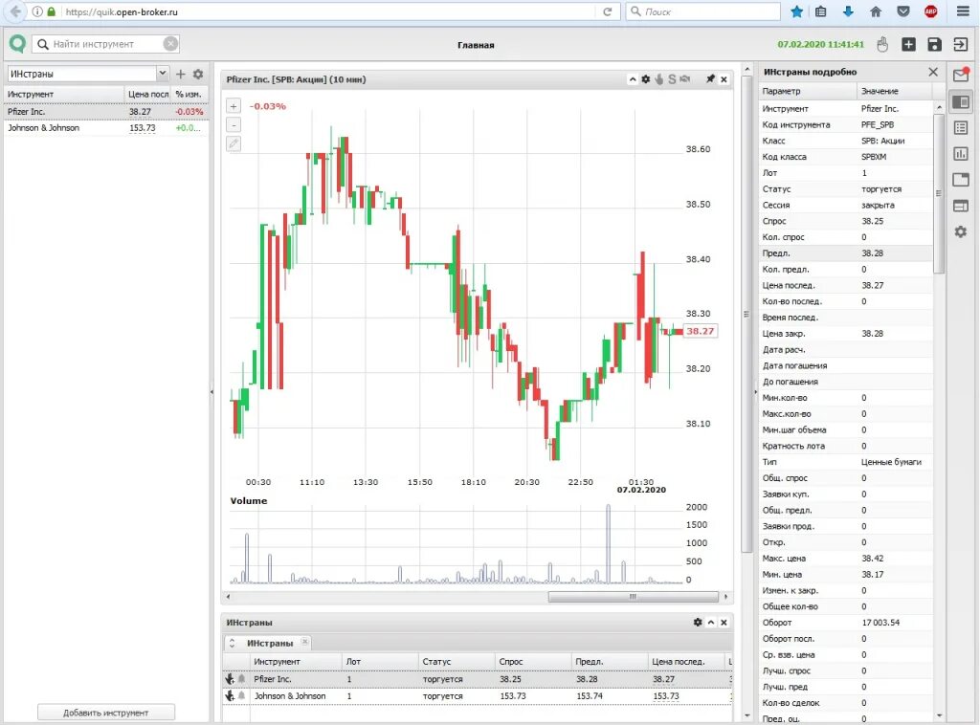Viewport: 980px width, 725px height.
Task: Click the S icon in chart header
Action: coord(672,79)
